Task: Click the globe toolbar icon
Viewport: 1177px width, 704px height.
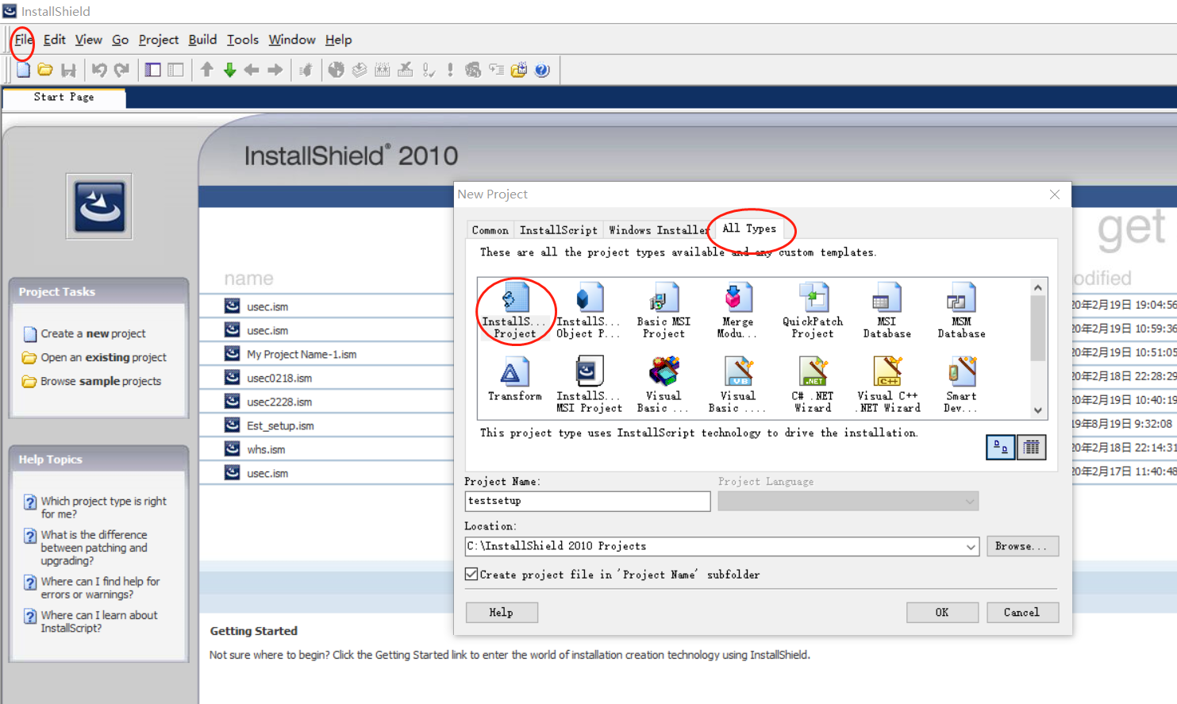Action: click(x=337, y=70)
